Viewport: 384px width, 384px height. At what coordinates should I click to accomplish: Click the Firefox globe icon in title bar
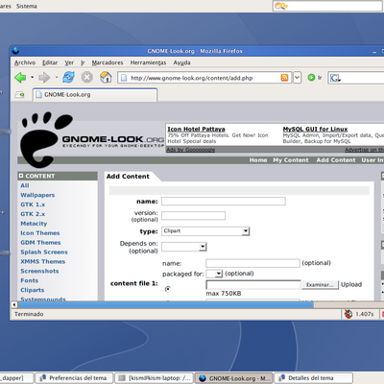(15, 51)
